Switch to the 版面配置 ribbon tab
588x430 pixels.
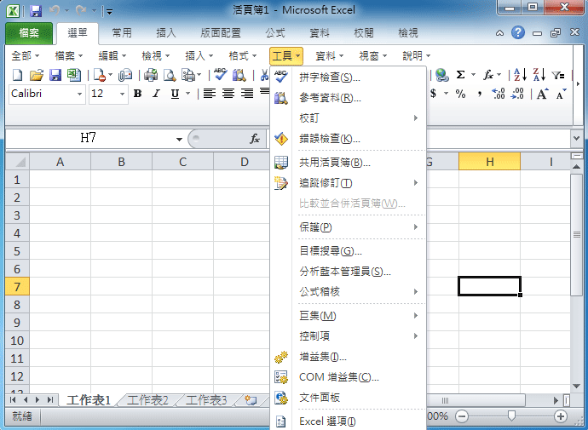(x=221, y=33)
